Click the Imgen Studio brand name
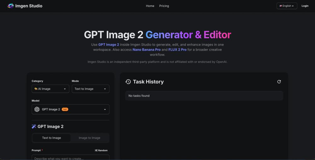315x160 pixels. pos(29,6)
